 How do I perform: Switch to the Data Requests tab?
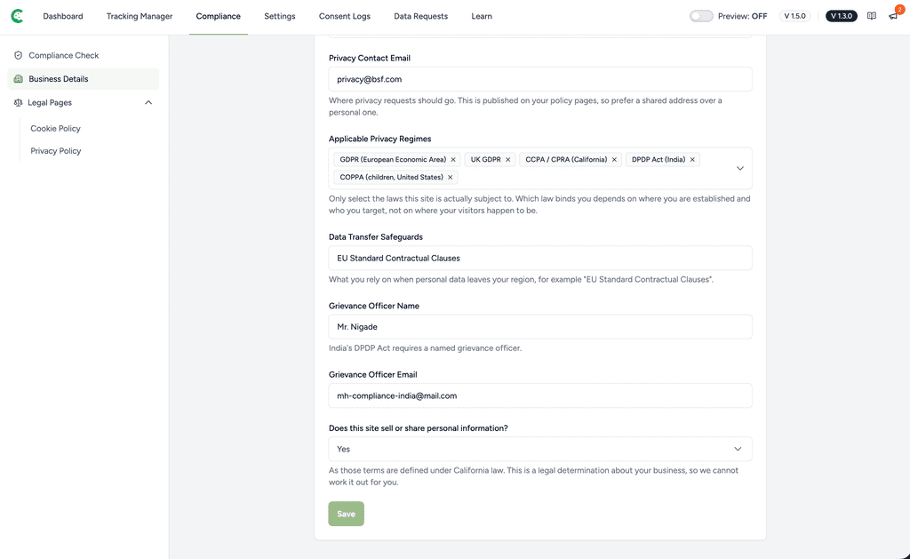pyautogui.click(x=420, y=16)
